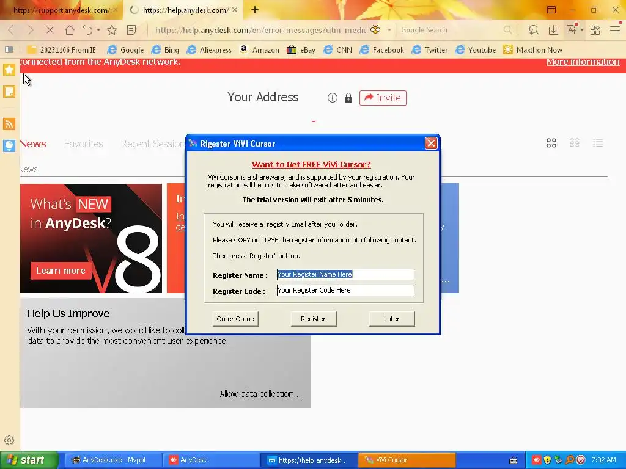The height and width of the screenshot is (469, 626).
Task: Select the News tab in AnyDesk
Action: [x=33, y=144]
